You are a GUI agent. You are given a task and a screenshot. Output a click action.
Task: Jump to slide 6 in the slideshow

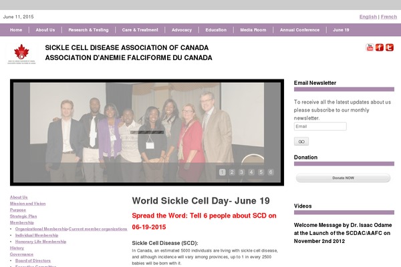point(271,172)
